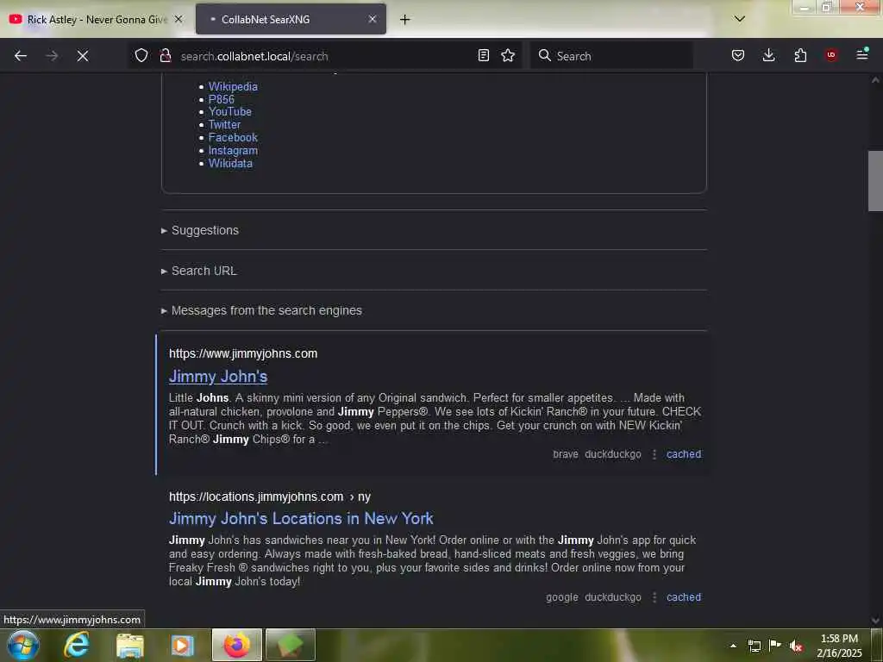Open cached version of Jimmy John's result

click(x=684, y=453)
